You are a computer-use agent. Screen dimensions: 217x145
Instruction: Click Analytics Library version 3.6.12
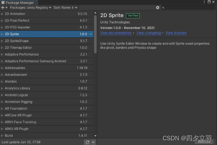(83, 88)
